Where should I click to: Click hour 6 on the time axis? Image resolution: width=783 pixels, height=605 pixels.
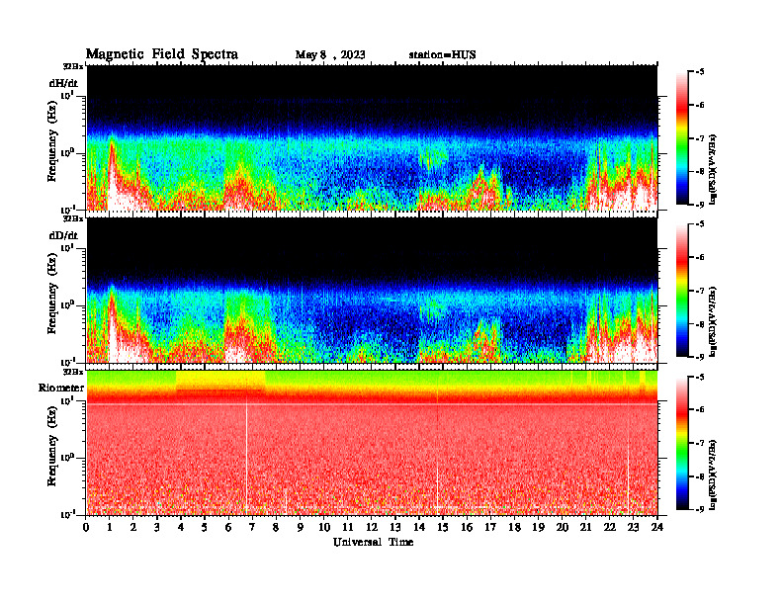(228, 527)
